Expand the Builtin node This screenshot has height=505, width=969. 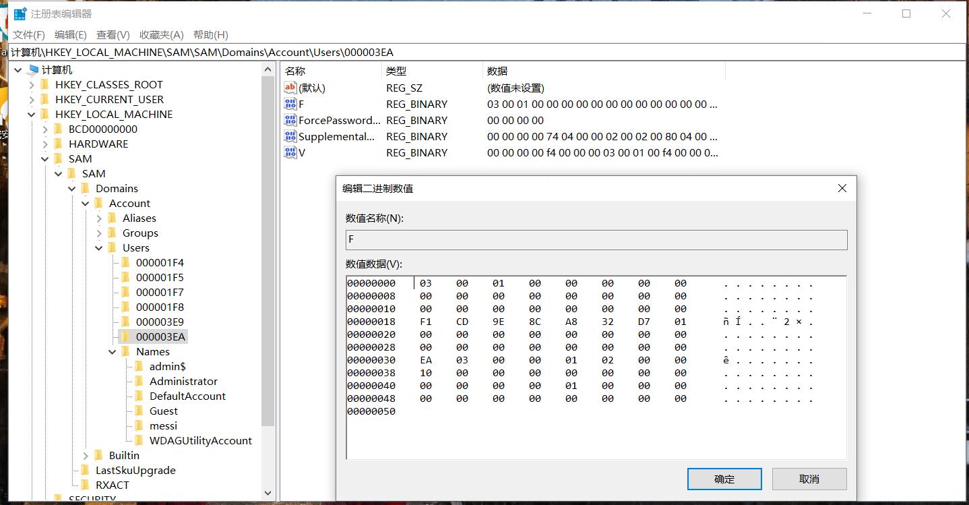[x=86, y=455]
